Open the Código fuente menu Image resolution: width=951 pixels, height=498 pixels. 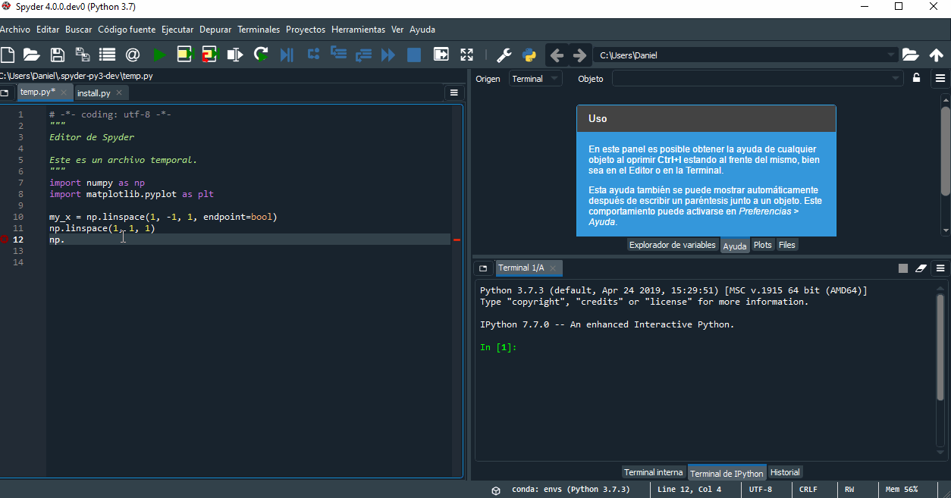tap(127, 30)
